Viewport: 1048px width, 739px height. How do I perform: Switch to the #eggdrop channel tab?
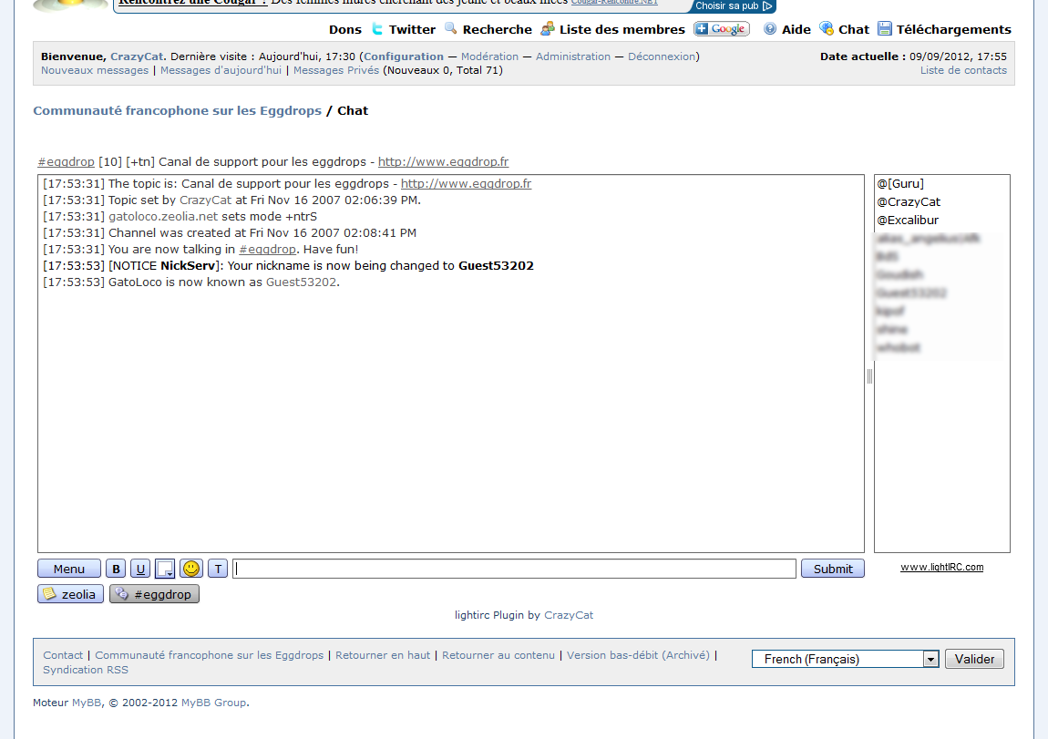coord(154,594)
